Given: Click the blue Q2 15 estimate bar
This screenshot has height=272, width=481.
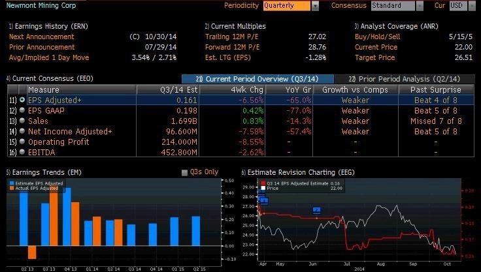Looking at the screenshot, I should coord(196,231).
